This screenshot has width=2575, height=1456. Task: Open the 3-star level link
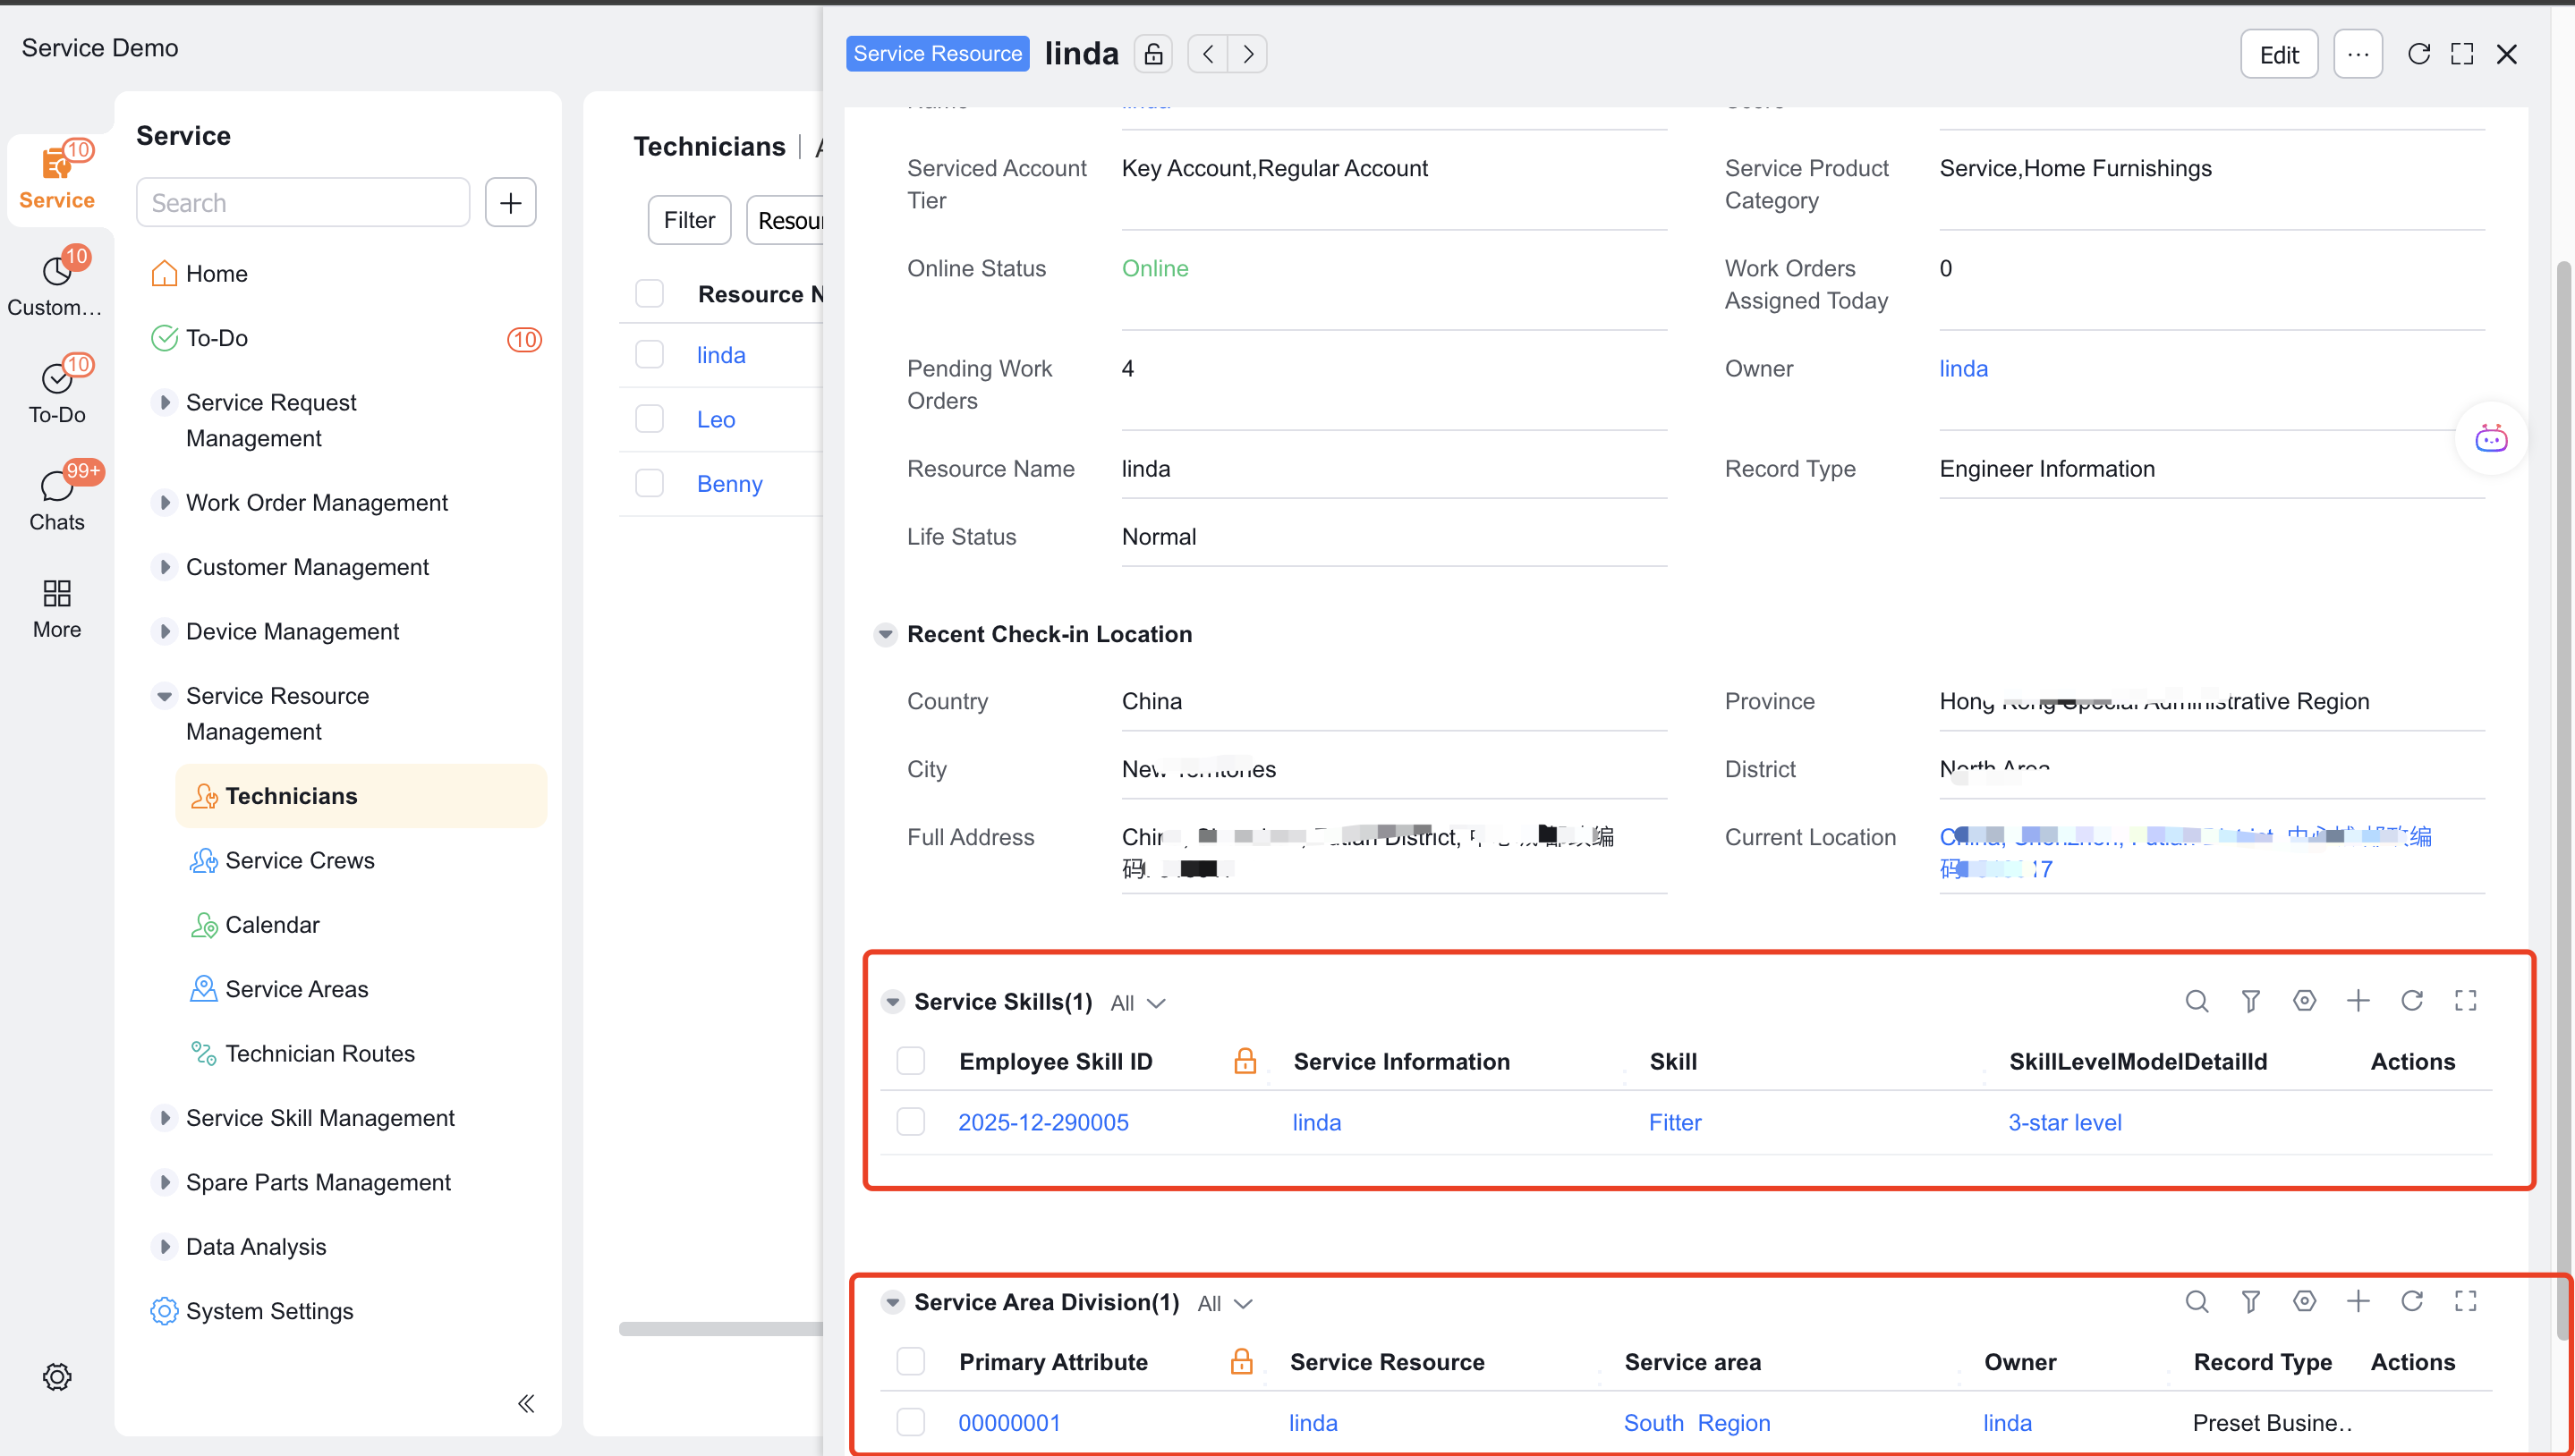click(2065, 1123)
